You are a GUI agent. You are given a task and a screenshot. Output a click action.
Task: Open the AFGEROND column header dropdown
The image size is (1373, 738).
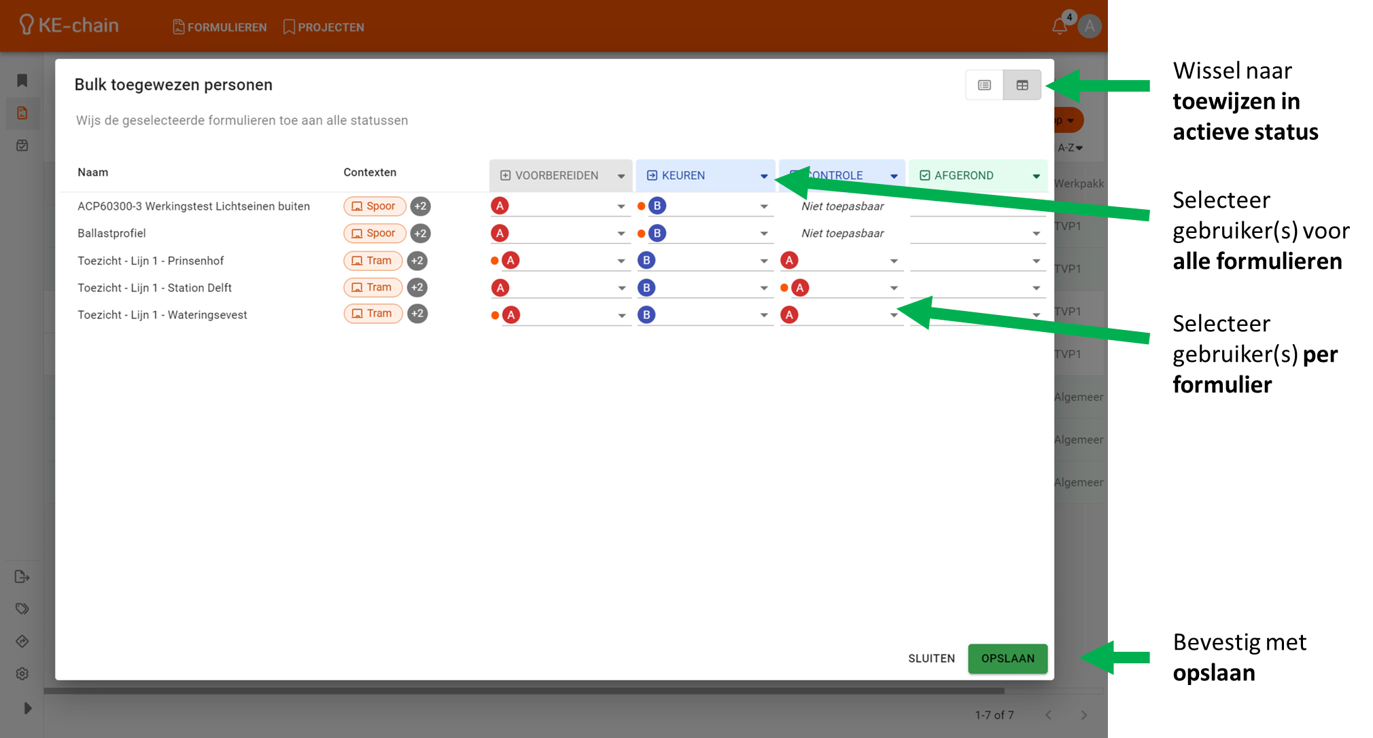coord(1036,177)
